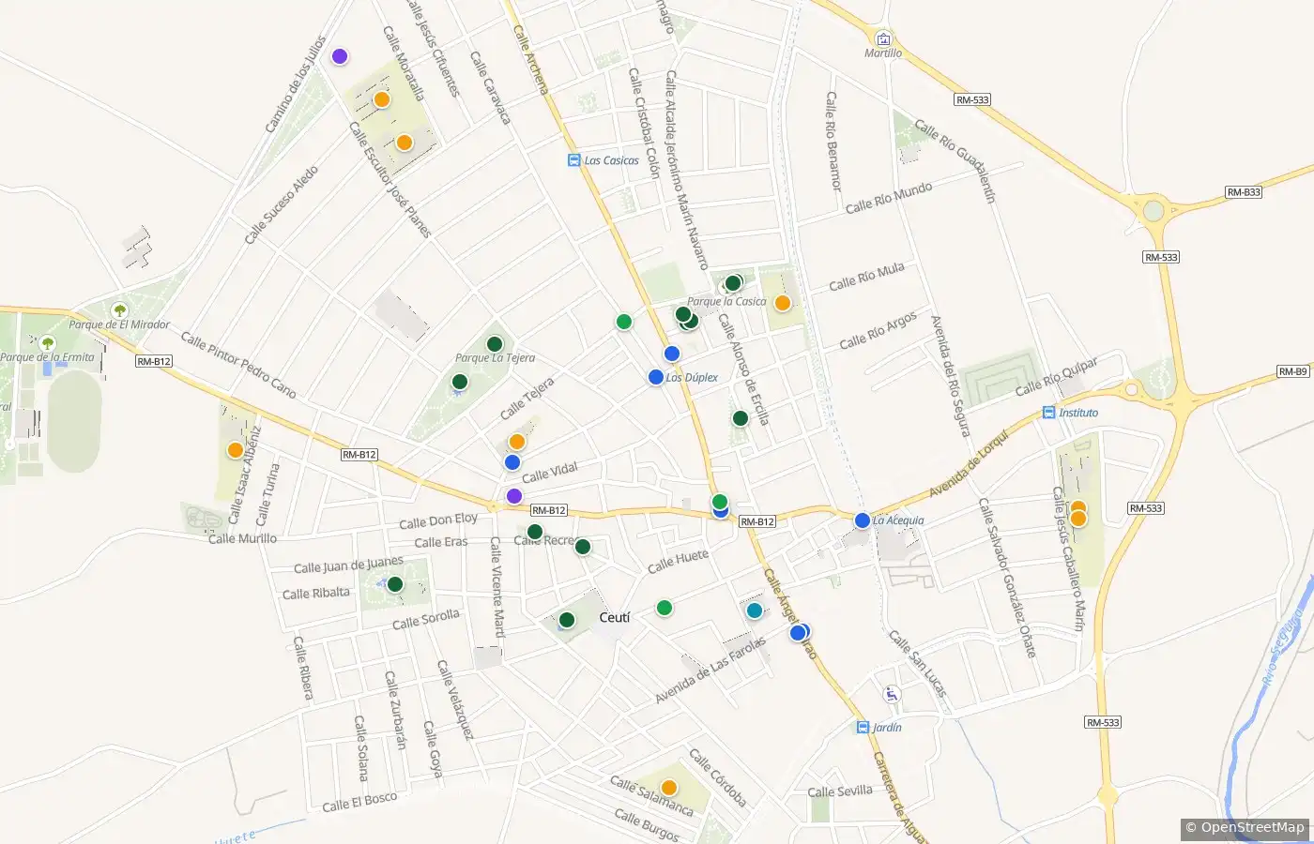Image resolution: width=1314 pixels, height=844 pixels.
Task: Select the Calle Pintor Pedro Cano label
Action: [x=238, y=364]
